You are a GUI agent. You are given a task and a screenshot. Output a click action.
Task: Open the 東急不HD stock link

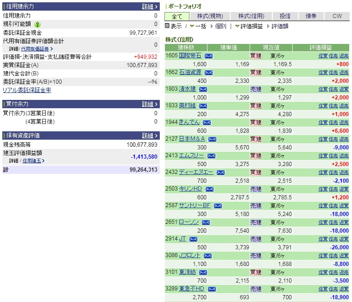click(x=191, y=289)
